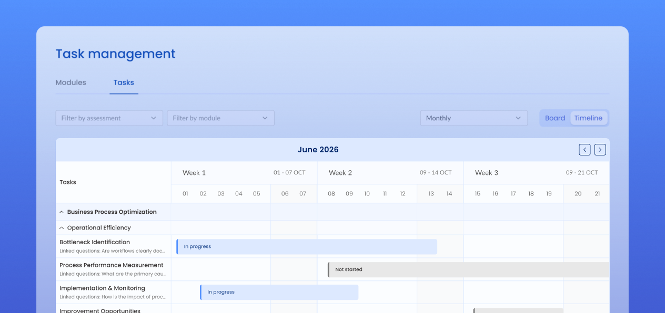Click day 12 column header

(x=402, y=194)
